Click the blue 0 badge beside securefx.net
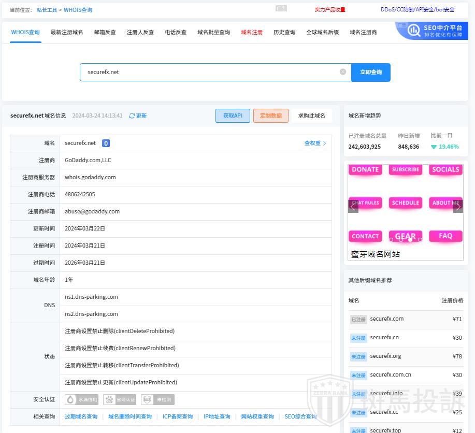The image size is (475, 433). coord(106,143)
